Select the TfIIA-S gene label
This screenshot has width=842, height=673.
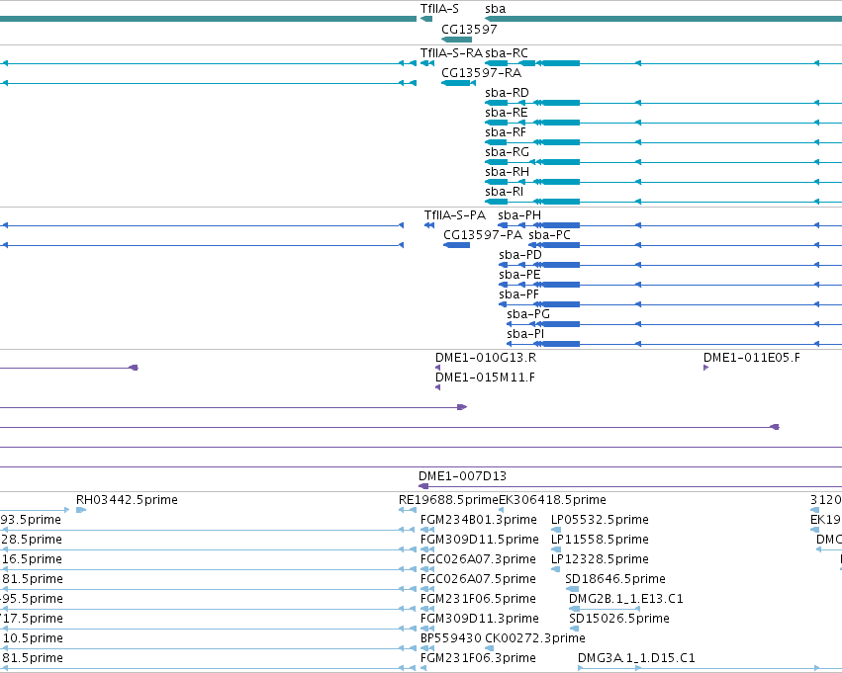click(x=439, y=9)
